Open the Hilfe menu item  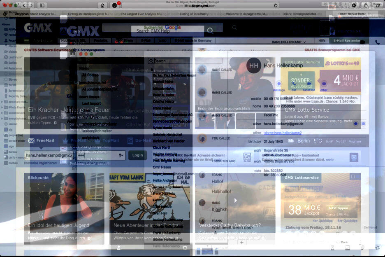[x=322, y=41]
